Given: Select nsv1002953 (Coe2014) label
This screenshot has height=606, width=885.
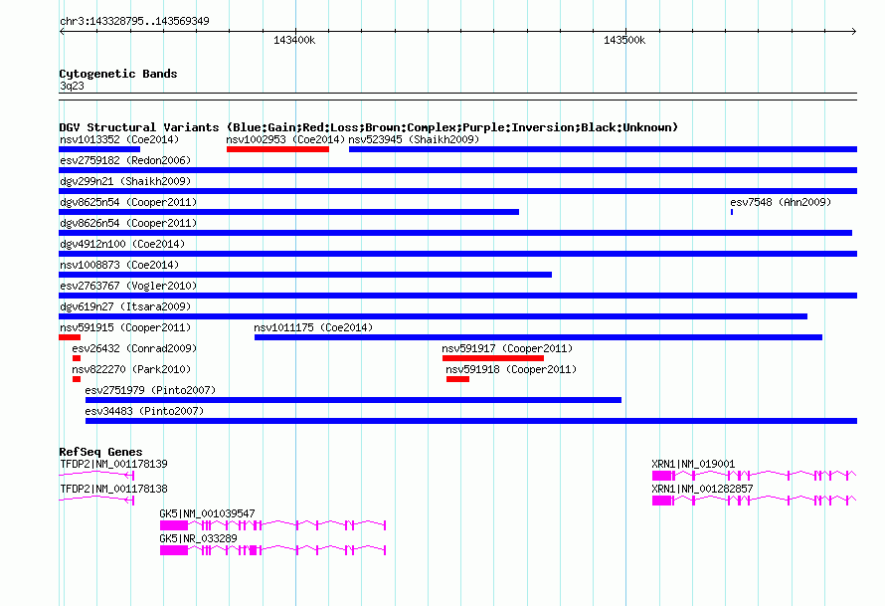Looking at the screenshot, I should (x=285, y=139).
